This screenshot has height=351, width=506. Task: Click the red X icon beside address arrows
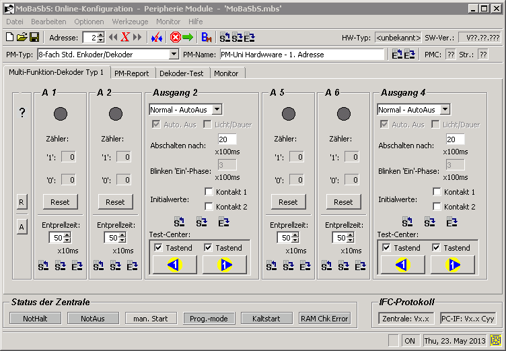[x=125, y=37]
